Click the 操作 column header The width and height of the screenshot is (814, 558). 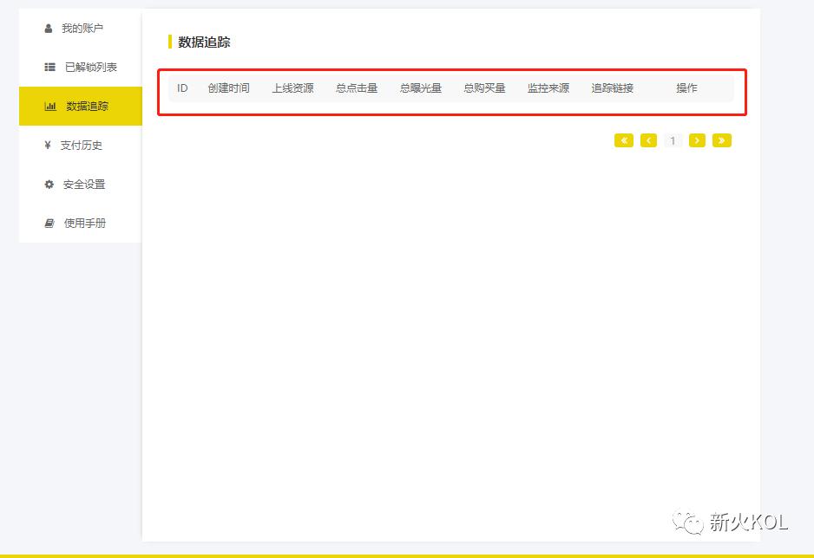pos(686,88)
